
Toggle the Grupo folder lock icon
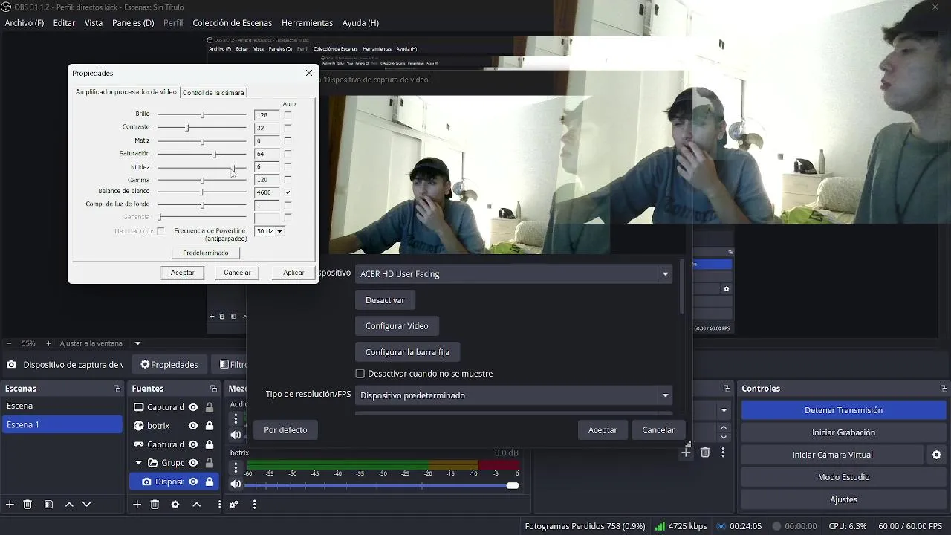[x=210, y=463]
